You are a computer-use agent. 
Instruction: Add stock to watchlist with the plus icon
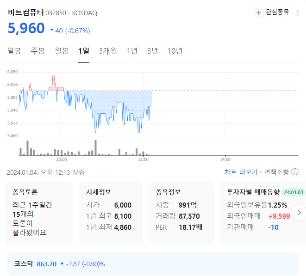pyautogui.click(x=259, y=13)
